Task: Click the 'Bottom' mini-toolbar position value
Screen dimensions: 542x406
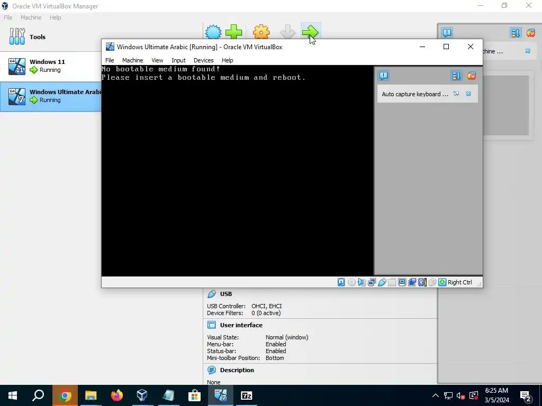Action: 275,358
